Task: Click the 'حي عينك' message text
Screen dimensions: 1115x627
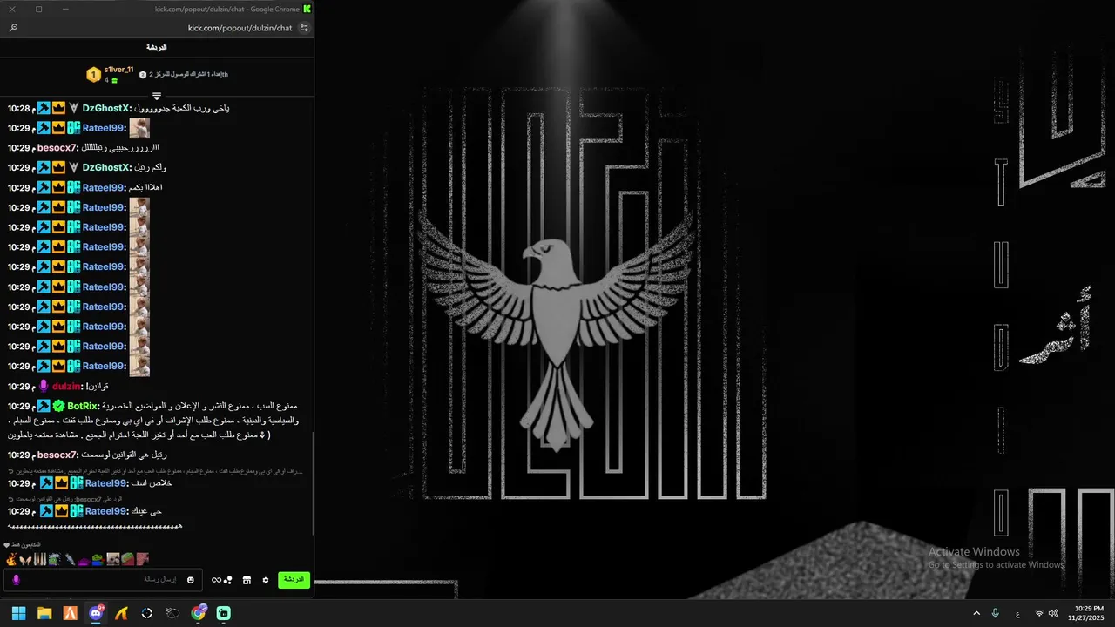Action: (x=146, y=510)
